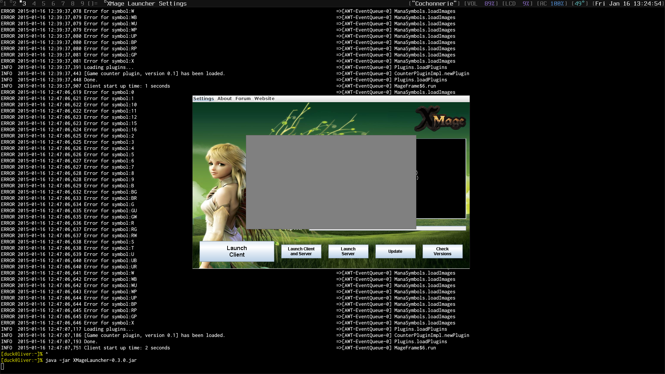
Task: Switch to workspace 2 in the status bar
Action: click(14, 3)
